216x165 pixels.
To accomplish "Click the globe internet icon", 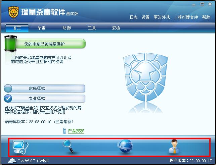I will (x=125, y=146).
